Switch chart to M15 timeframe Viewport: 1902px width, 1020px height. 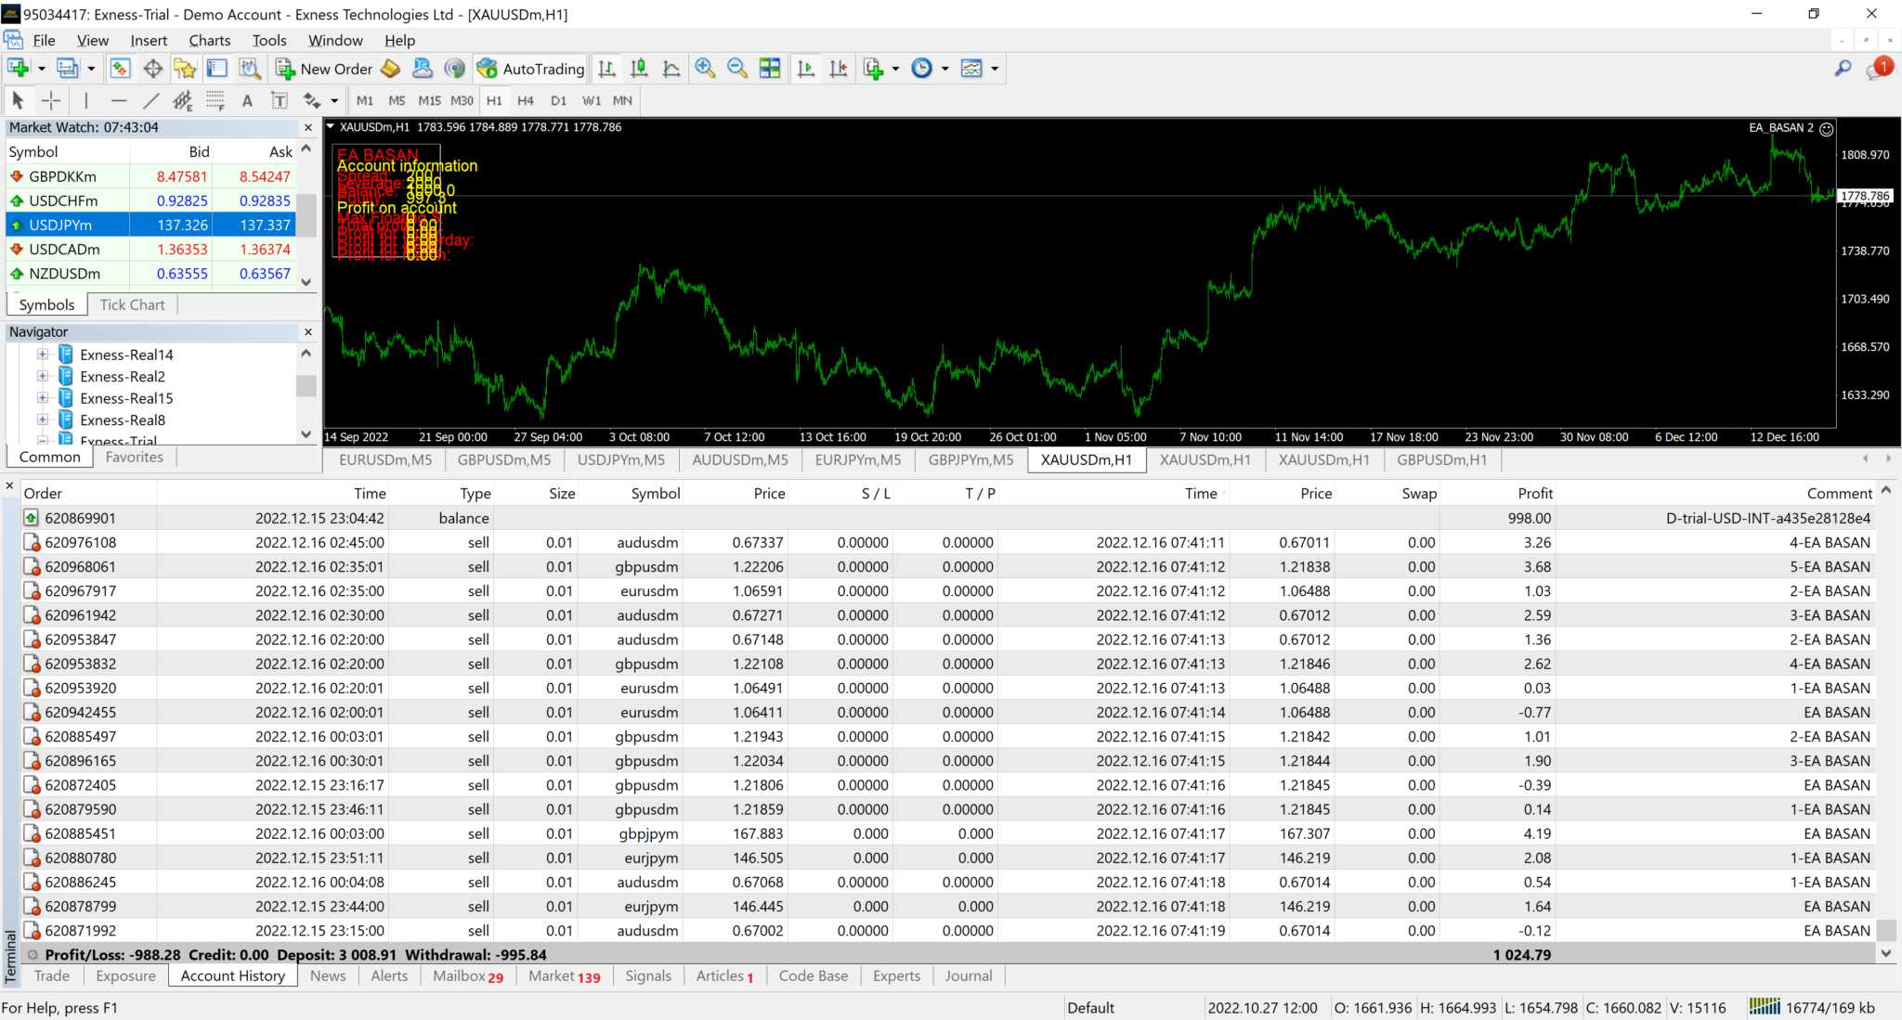[x=429, y=100]
